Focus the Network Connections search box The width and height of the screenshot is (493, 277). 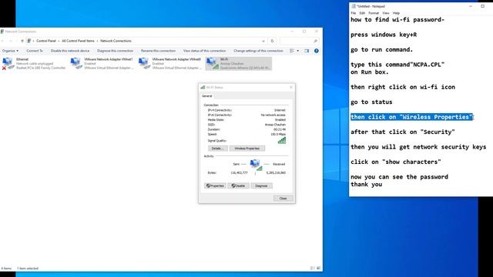(299, 41)
